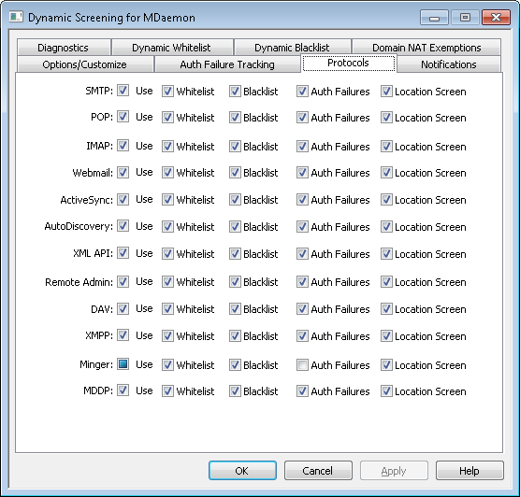The width and height of the screenshot is (520, 497).
Task: Click the Cancel button
Action: click(x=318, y=471)
